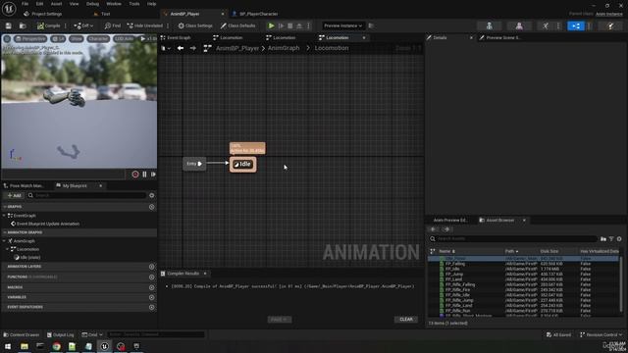This screenshot has height=353, width=628.
Task: Open the Tools menu
Action: [x=134, y=4]
